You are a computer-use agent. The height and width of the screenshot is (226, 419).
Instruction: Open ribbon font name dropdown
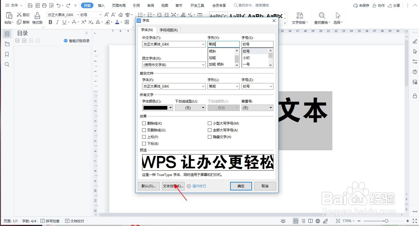[x=78, y=15]
